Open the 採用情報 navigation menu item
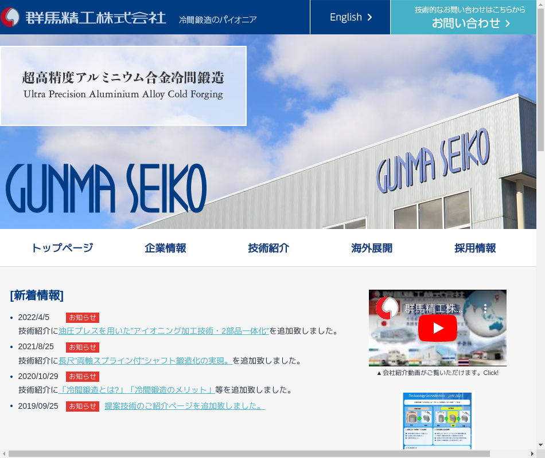The width and height of the screenshot is (545, 458). pos(475,248)
